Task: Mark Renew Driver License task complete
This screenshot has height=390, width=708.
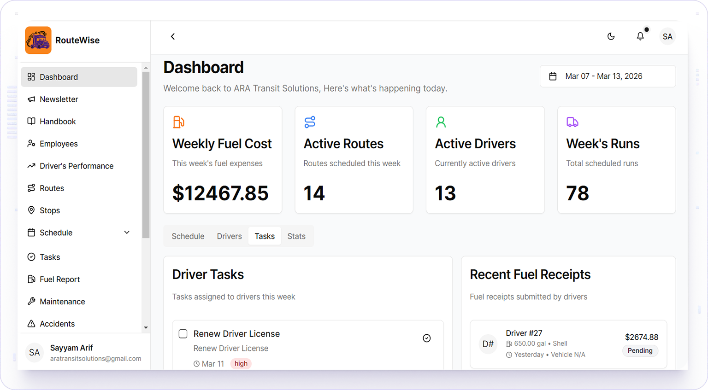Action: (427, 338)
